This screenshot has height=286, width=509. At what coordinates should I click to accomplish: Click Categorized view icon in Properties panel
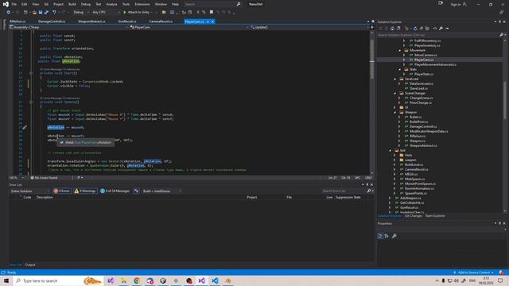tap(380, 236)
